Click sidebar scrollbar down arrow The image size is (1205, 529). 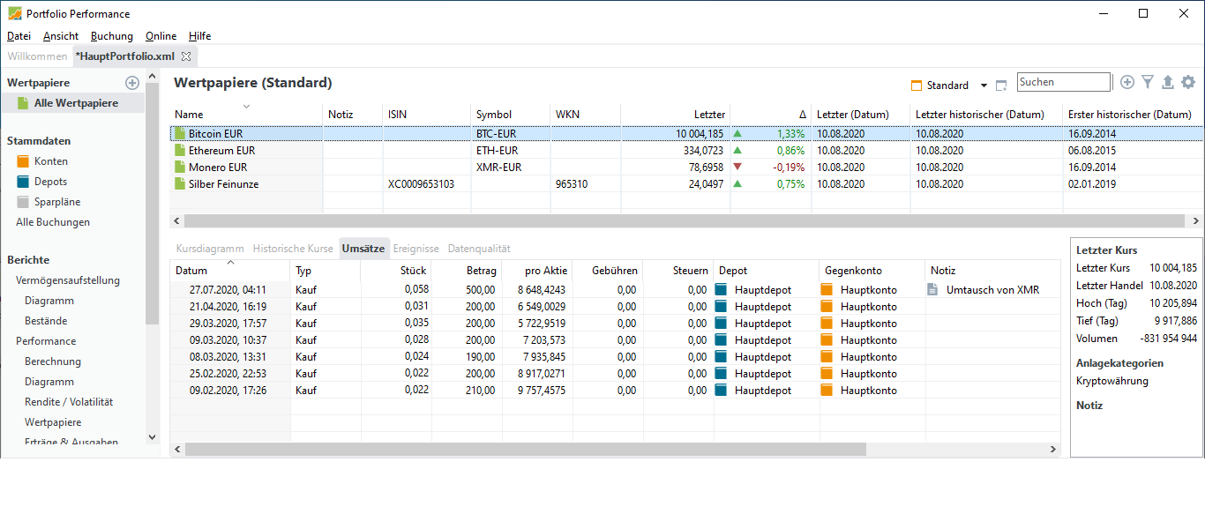point(152,436)
